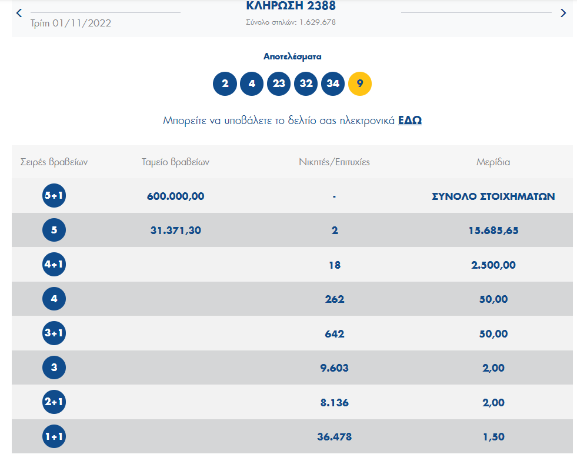Click the 2,00 share in the 2+1 row
The width and height of the screenshot is (577, 461).
[493, 403]
